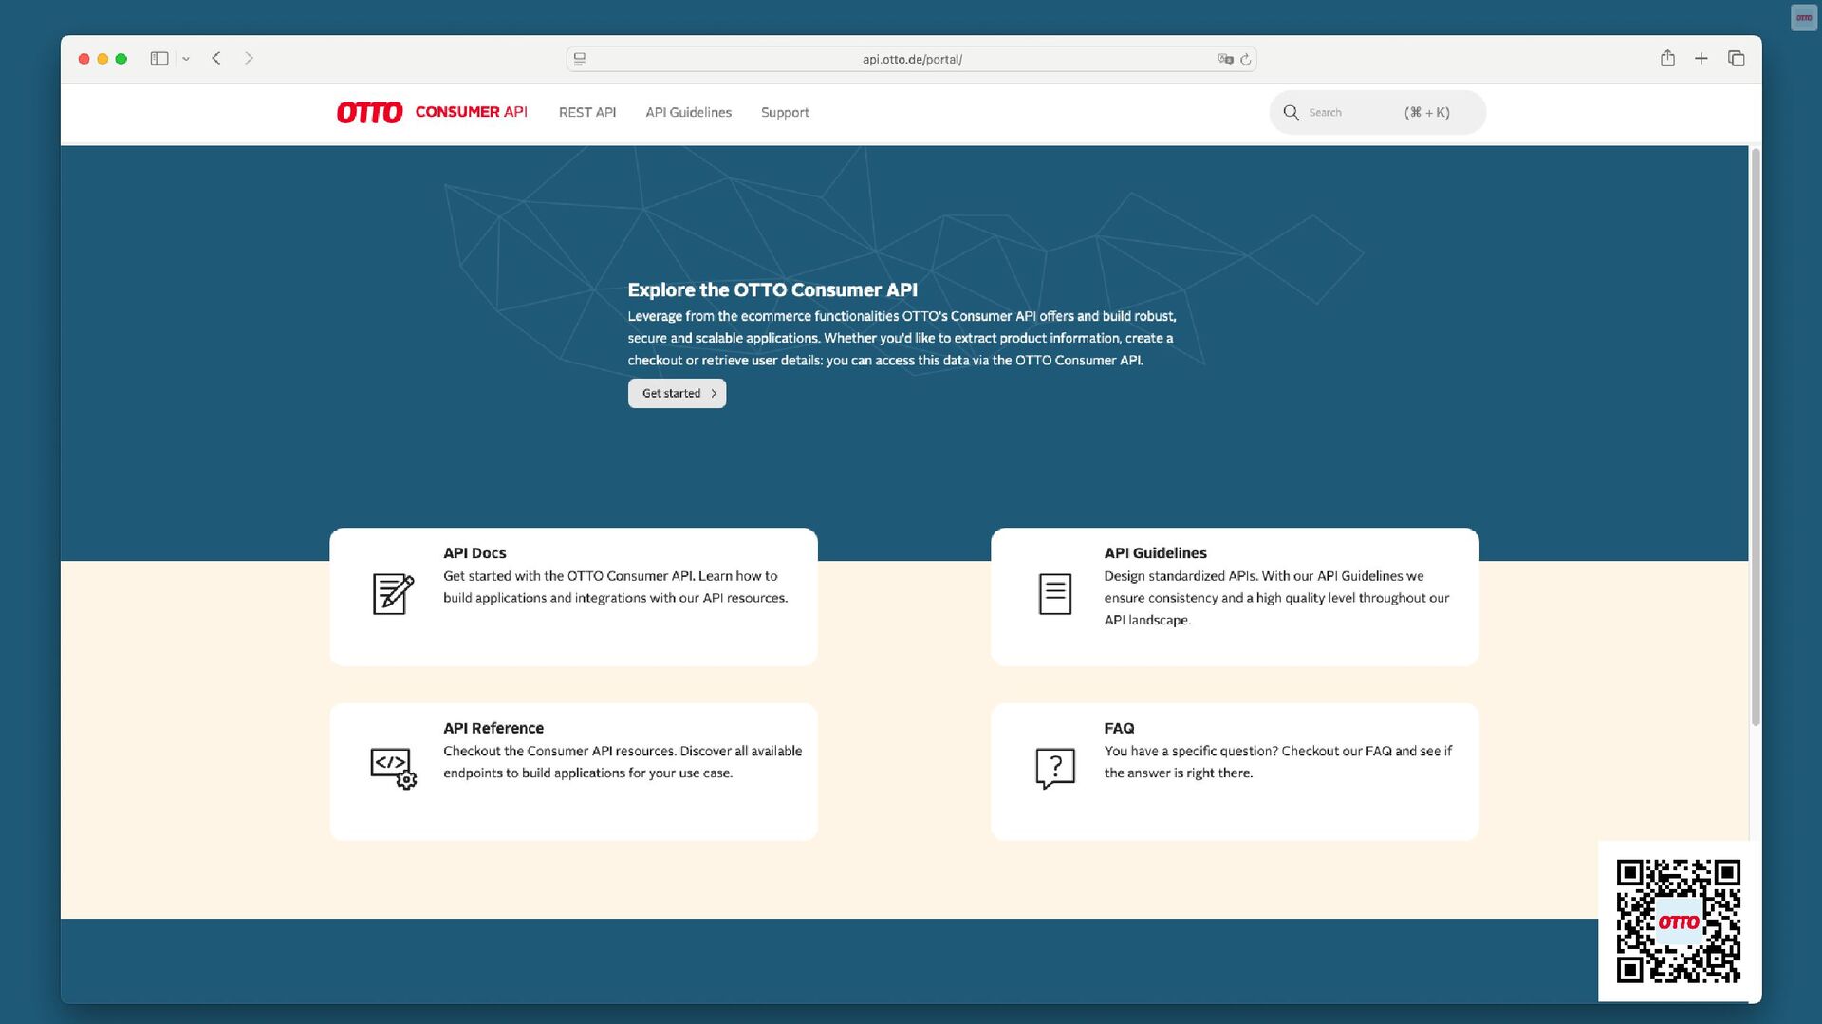
Task: Open the Support navigation item
Action: click(x=785, y=112)
